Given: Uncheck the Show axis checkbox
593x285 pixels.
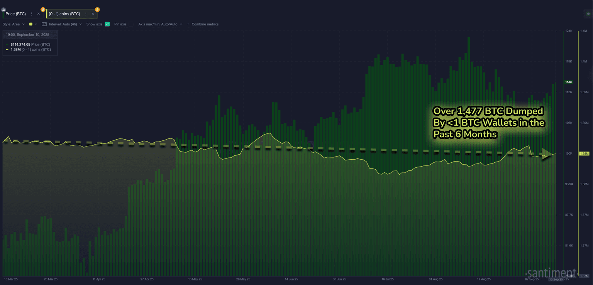Looking at the screenshot, I should click(107, 24).
